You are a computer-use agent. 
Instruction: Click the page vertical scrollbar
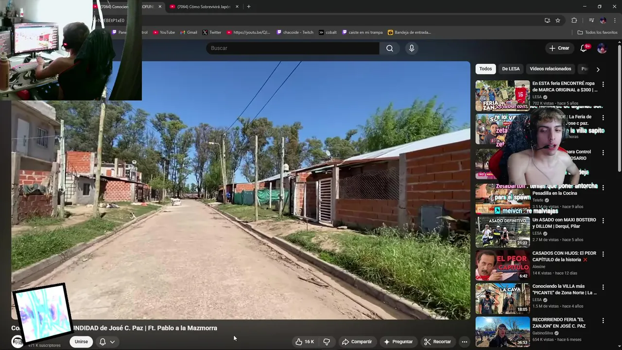[x=620, y=107]
